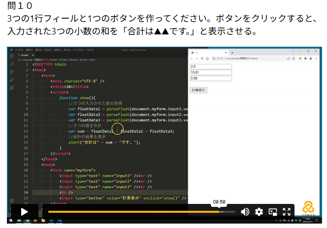The height and width of the screenshot is (228, 327).
Task: Open video player settings gear
Action: coord(259,212)
